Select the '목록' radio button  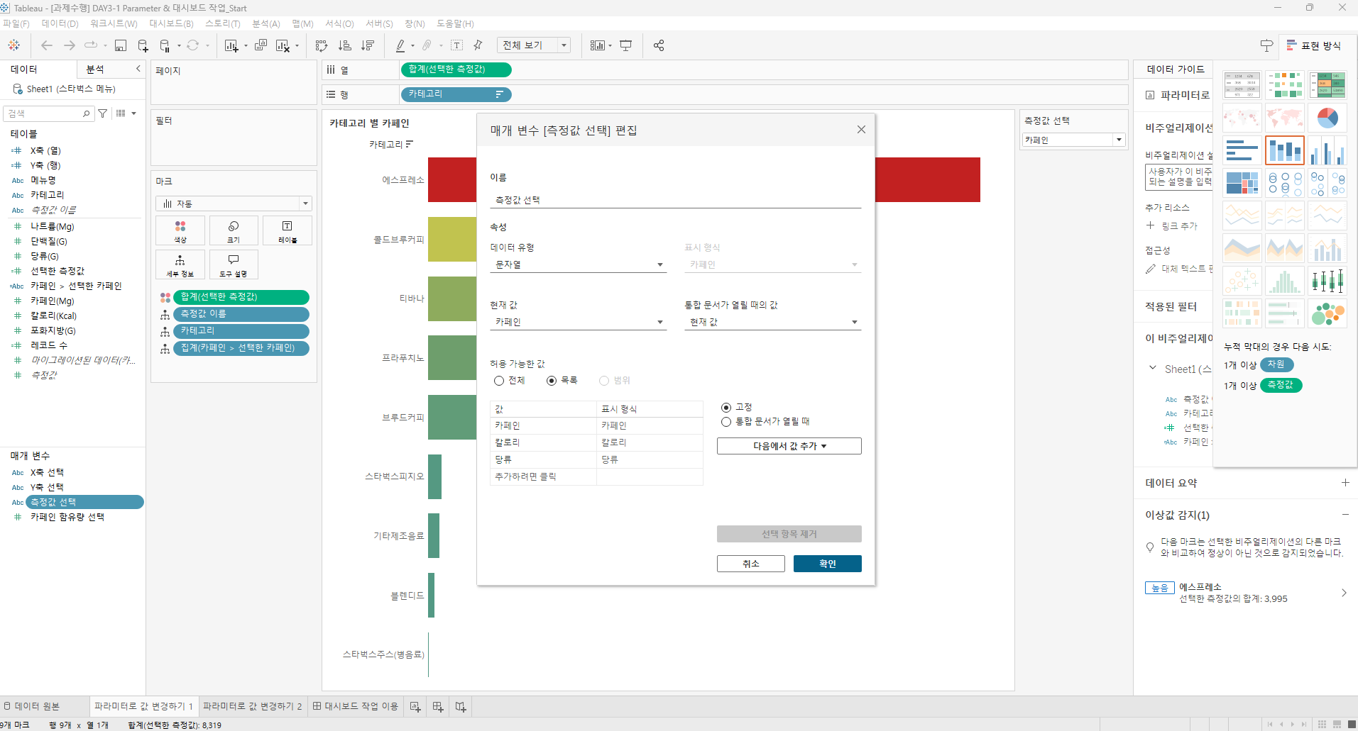pos(552,381)
